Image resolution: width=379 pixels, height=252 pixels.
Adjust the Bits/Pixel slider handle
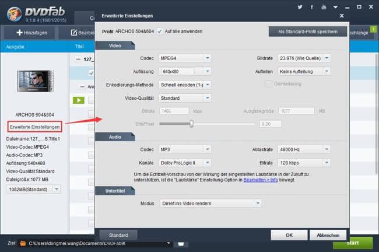[191, 124]
